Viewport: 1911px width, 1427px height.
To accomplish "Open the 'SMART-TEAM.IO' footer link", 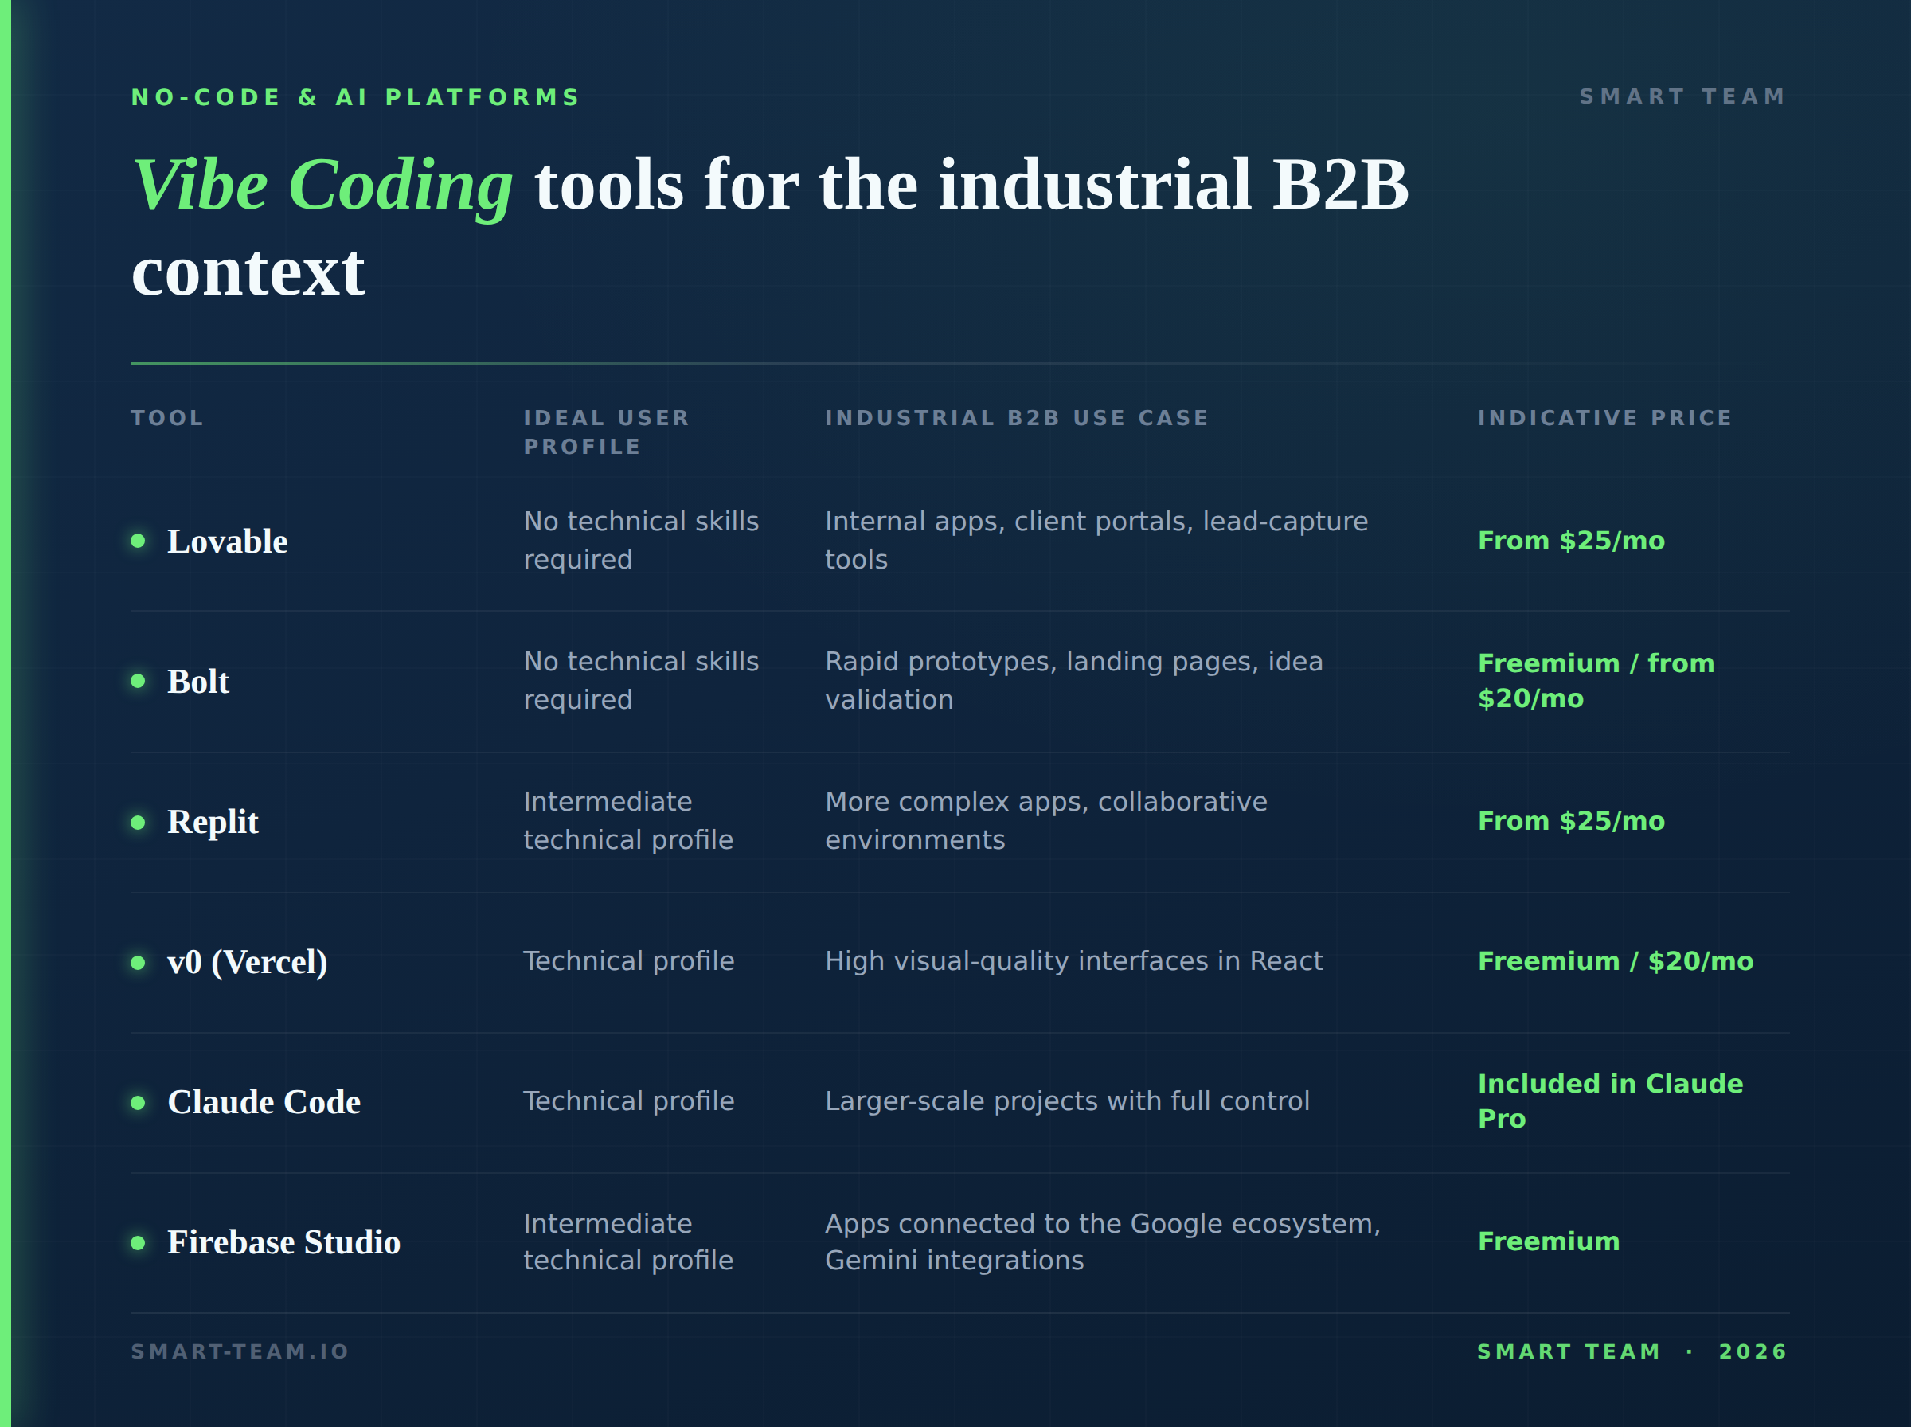I will coord(240,1351).
